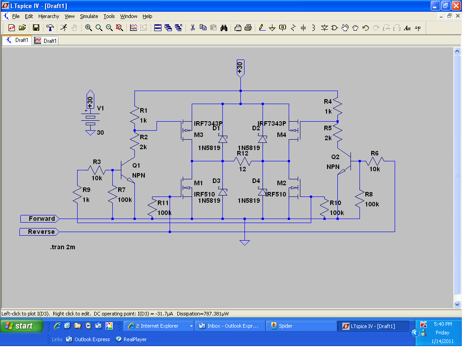Image resolution: width=470 pixels, height=347 pixels.
Task: Click the LTspice IV taskbar button
Action: pos(373,326)
